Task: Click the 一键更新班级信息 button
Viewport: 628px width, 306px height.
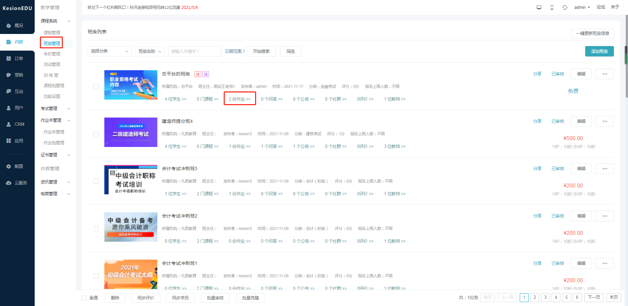Action: [593, 33]
